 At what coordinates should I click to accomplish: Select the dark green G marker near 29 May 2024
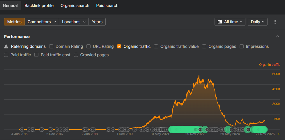coord(248,130)
